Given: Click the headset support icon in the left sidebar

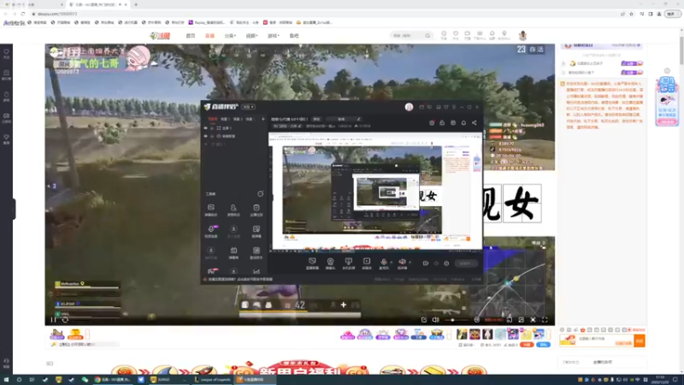Looking at the screenshot, I should coord(6,362).
